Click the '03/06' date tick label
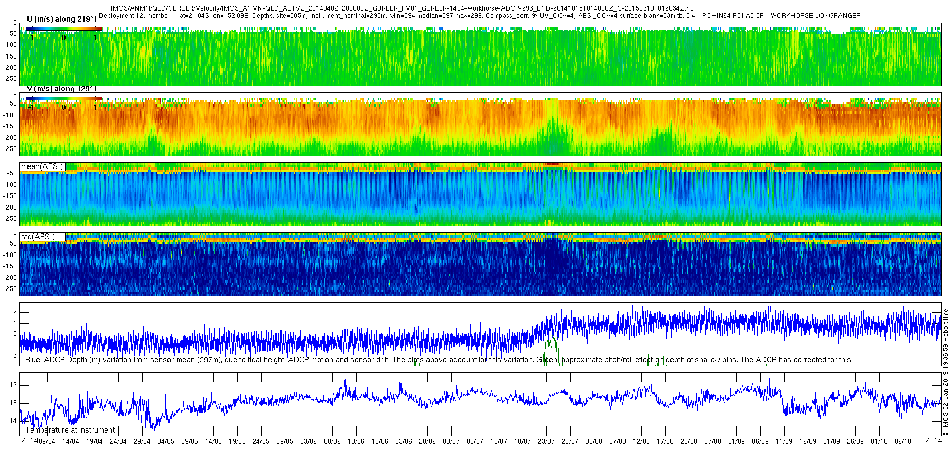Viewport: 951px width, 449px height. pyautogui.click(x=309, y=442)
